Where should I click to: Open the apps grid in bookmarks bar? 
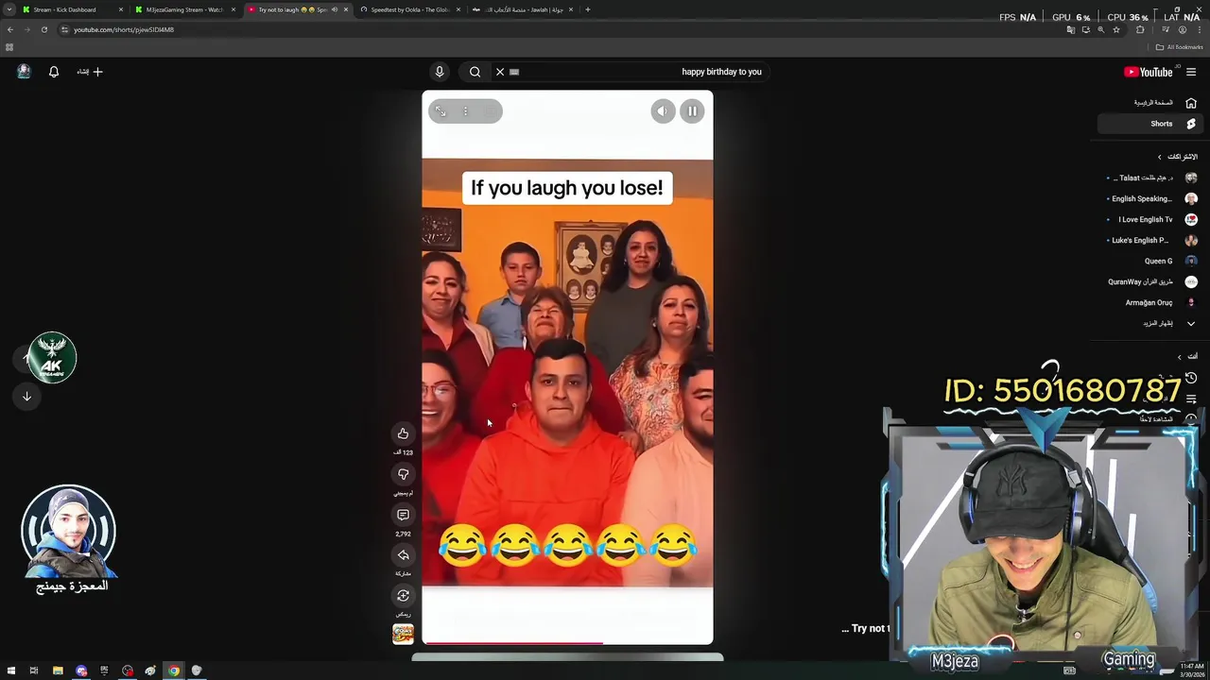[x=9, y=47]
